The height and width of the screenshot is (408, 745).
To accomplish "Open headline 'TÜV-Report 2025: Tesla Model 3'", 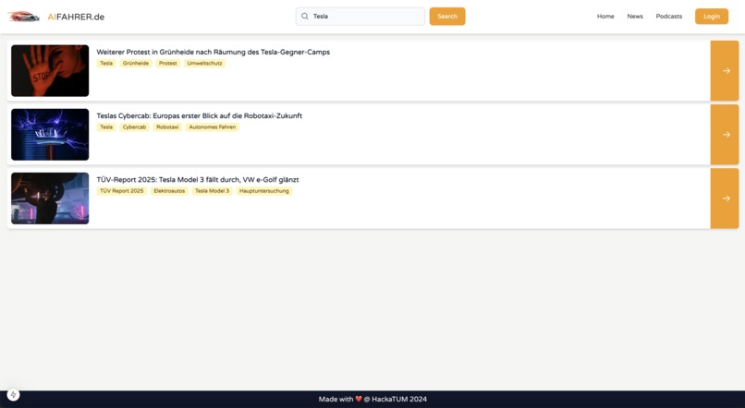I will [x=198, y=180].
